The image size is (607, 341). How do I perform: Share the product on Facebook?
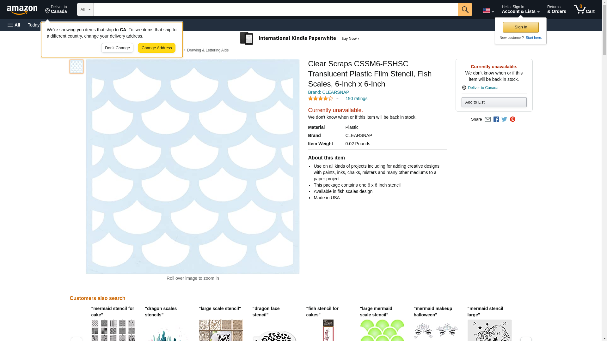(496, 119)
